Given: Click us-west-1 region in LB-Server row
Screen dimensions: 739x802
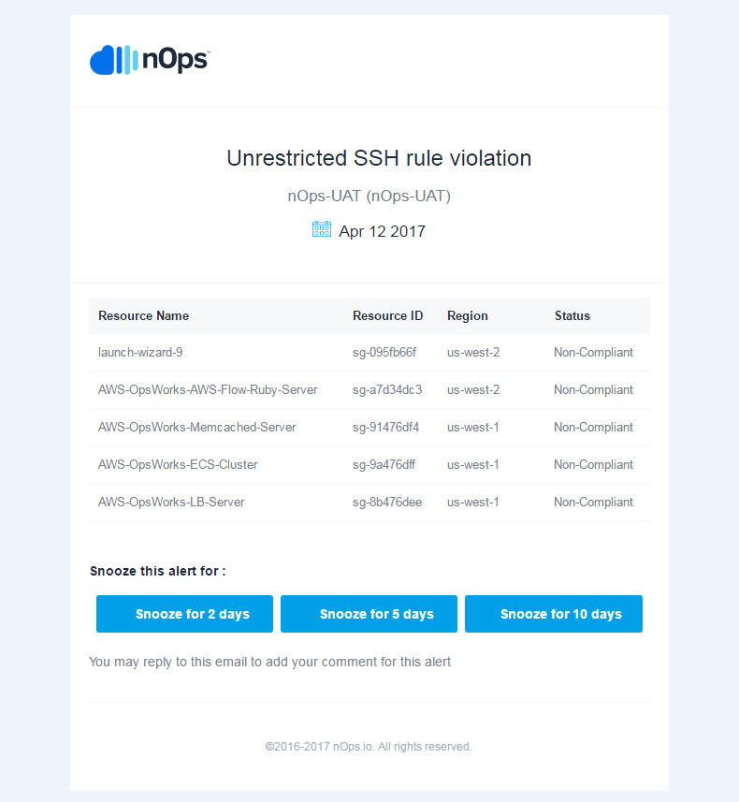Looking at the screenshot, I should click(x=472, y=503).
